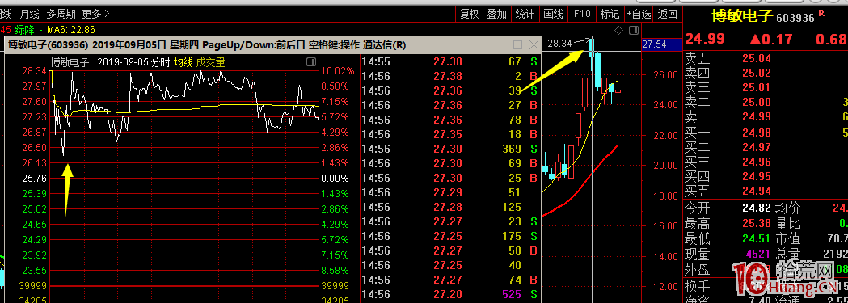Image resolution: width=848 pixels, height=303 pixels.
Task: Maximize the 博敏电子 intraday popup window
Action: (517, 44)
